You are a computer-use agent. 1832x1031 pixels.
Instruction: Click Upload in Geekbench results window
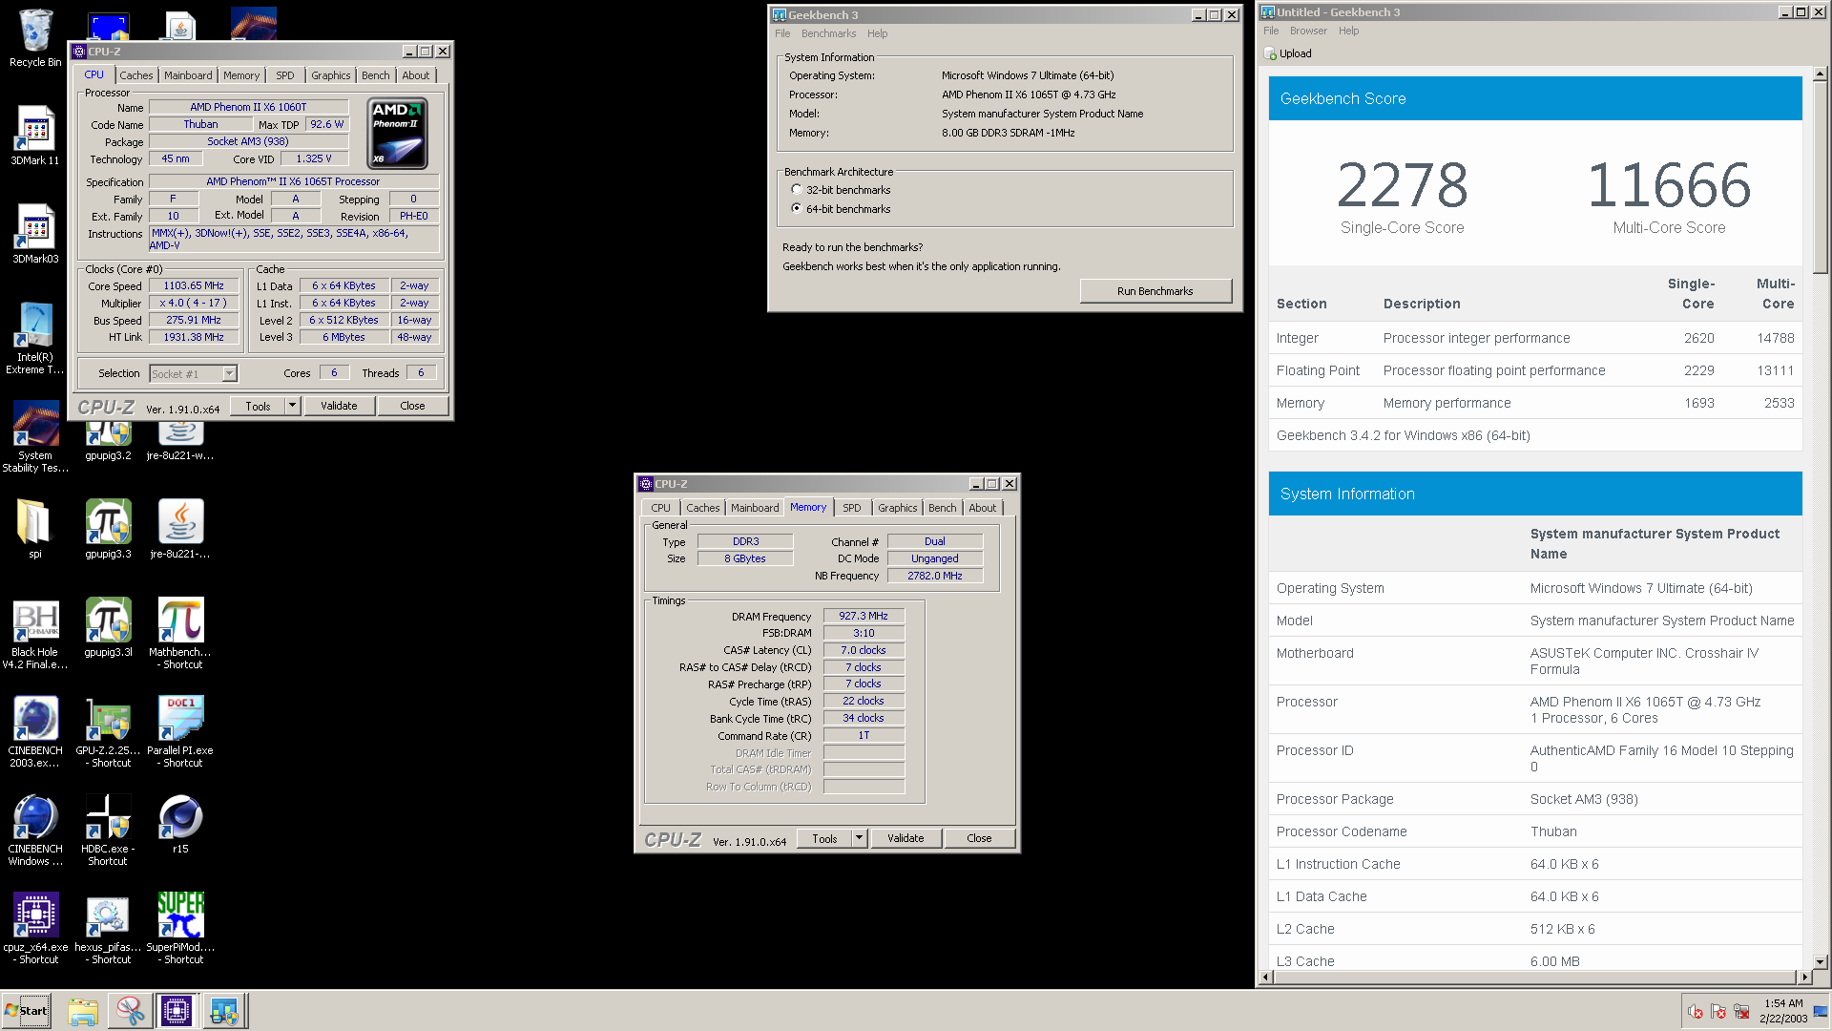[1287, 53]
